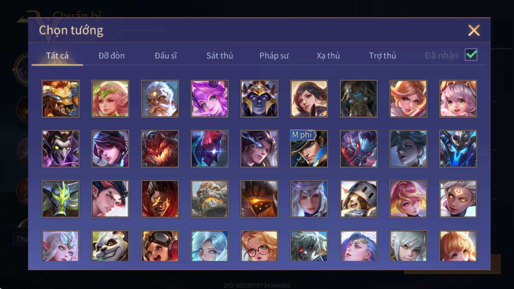
Task: Choose the grinning panda hero portrait
Action: tap(110, 246)
